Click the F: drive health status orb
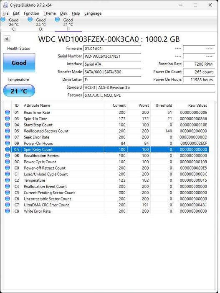 click(57, 19)
